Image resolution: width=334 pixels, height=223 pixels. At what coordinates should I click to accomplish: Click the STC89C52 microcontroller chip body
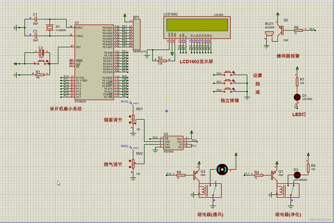click(x=94, y=62)
